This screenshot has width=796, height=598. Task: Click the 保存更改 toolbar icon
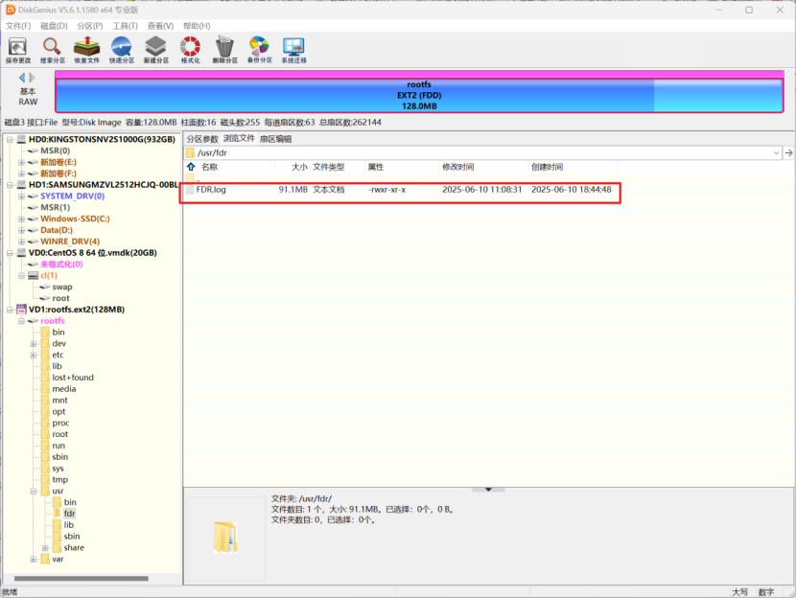[18, 49]
